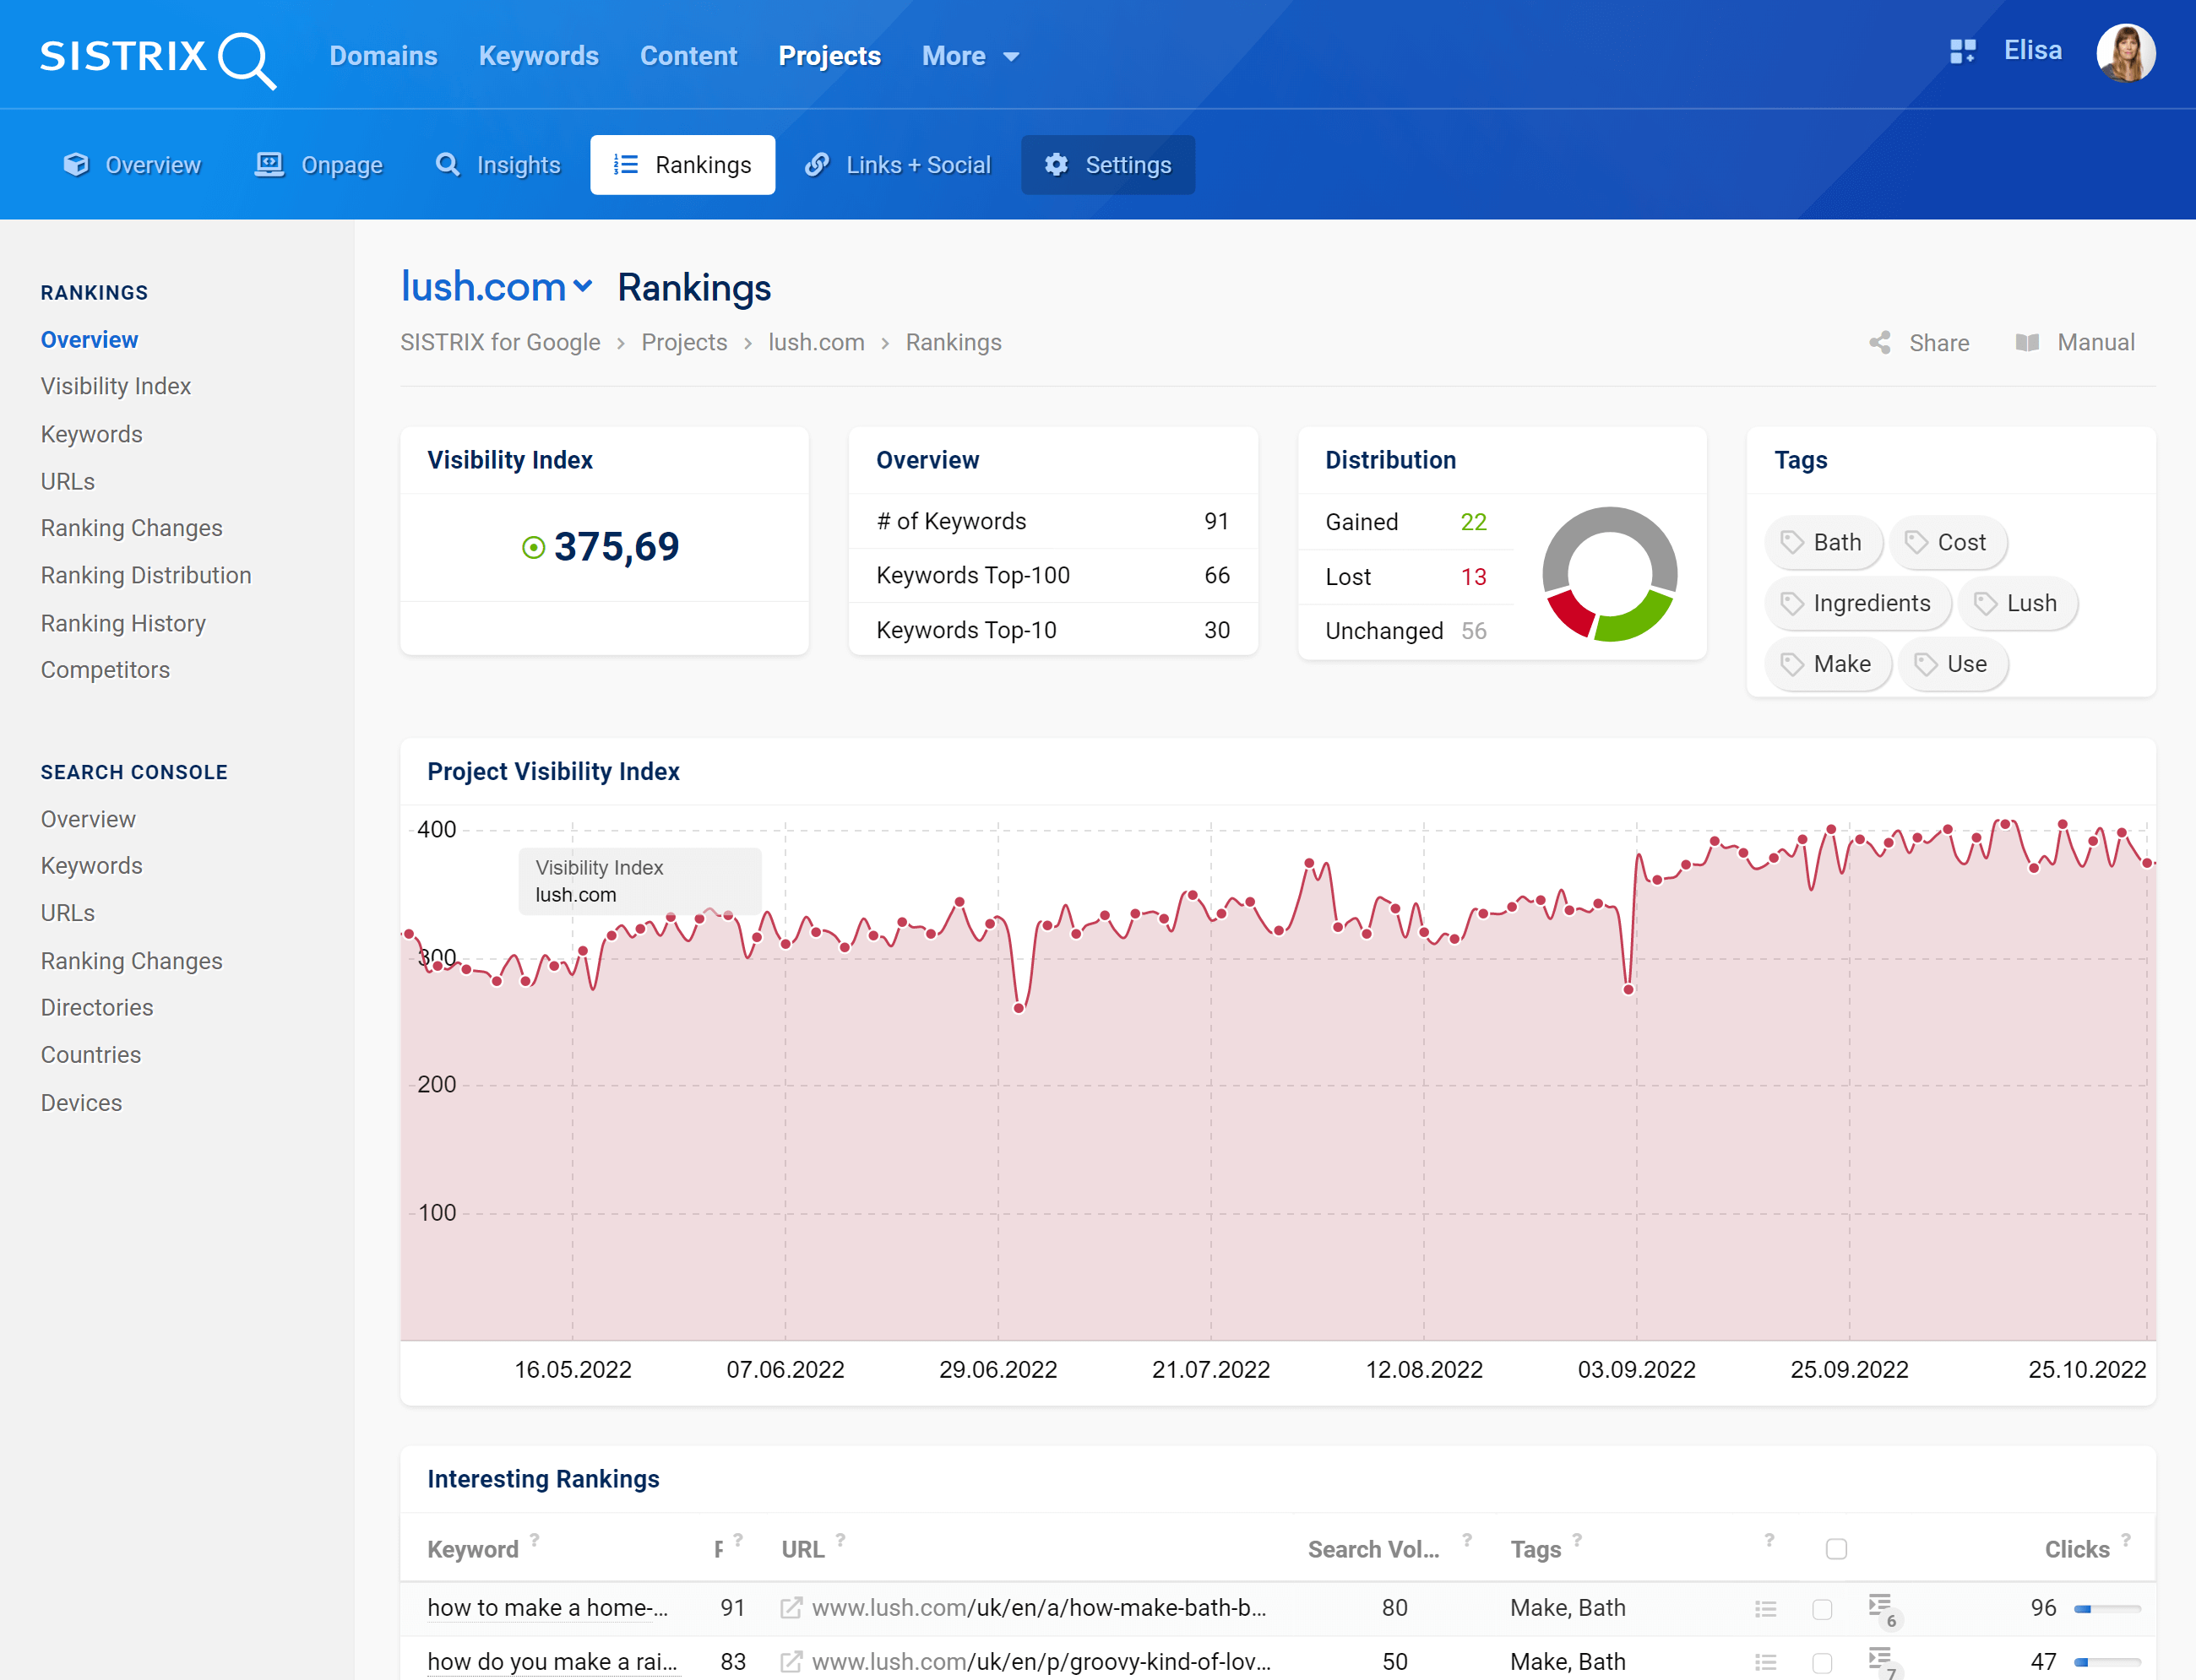The width and height of the screenshot is (2196, 1680).
Task: Click the clicks bar for value 96
Action: pyautogui.click(x=2107, y=1609)
